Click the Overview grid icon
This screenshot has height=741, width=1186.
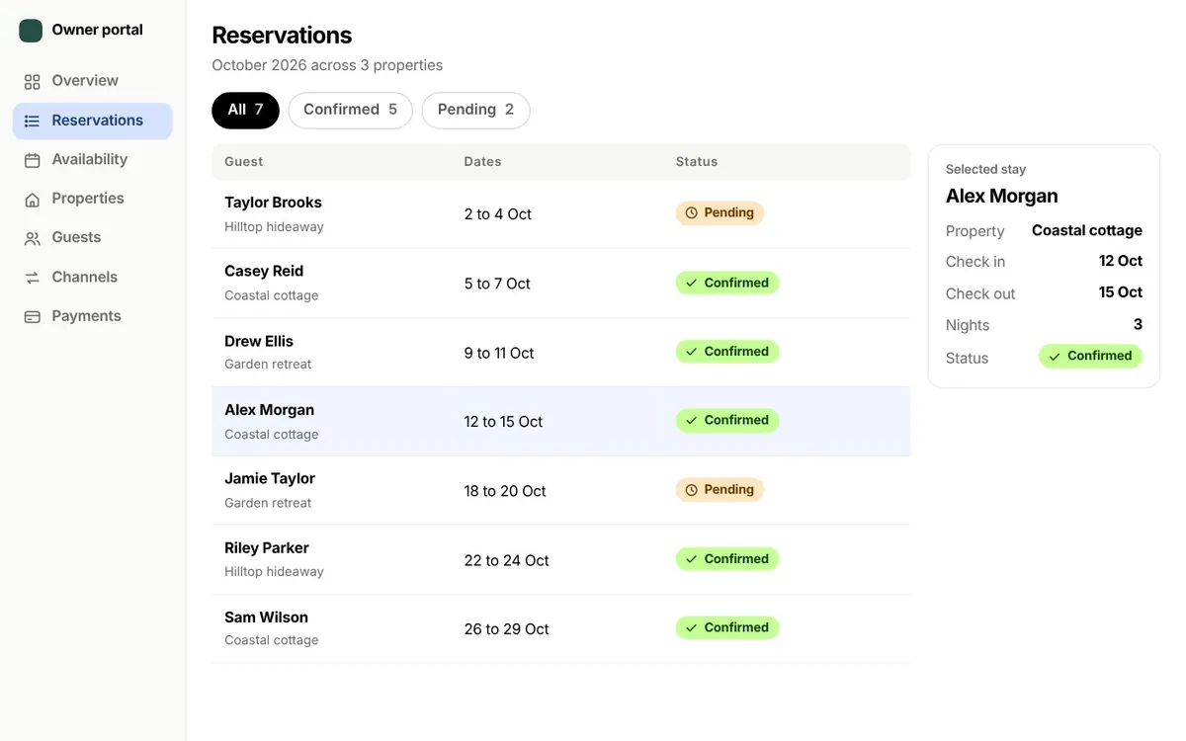33,82
